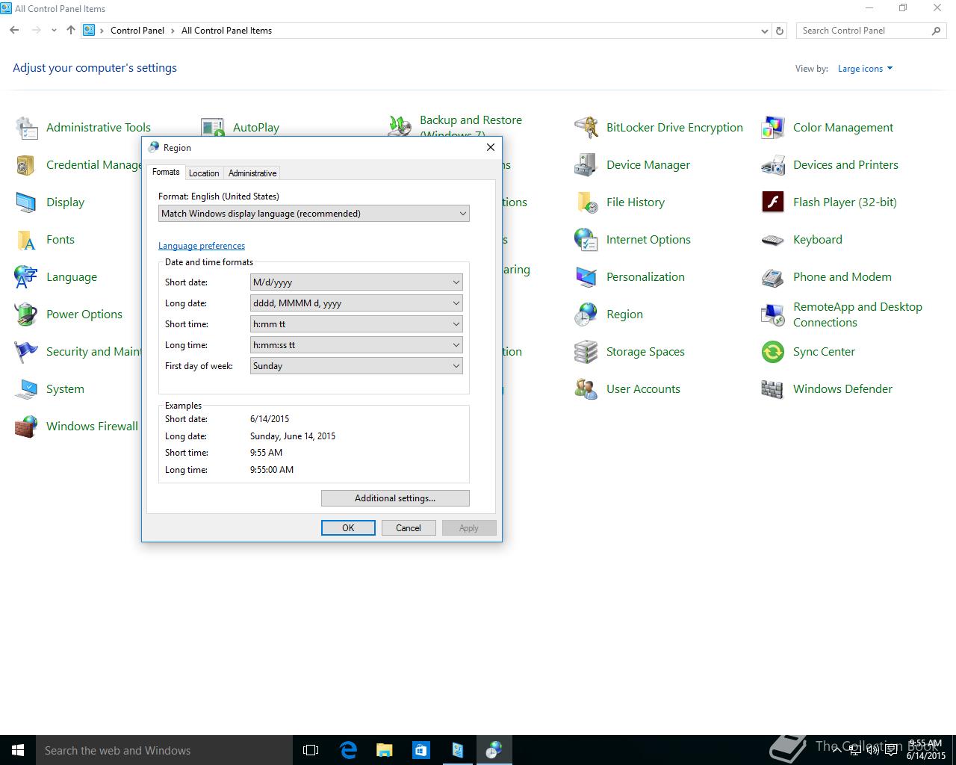Open Store from taskbar

coord(420,750)
